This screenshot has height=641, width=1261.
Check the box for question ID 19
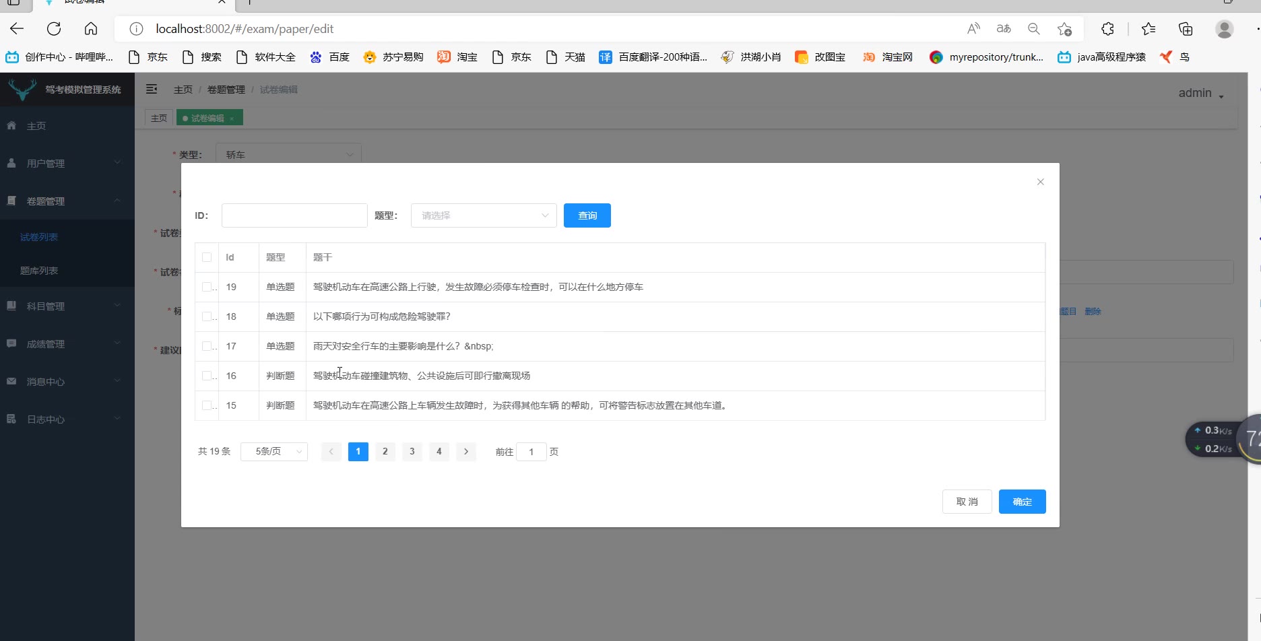pyautogui.click(x=207, y=287)
